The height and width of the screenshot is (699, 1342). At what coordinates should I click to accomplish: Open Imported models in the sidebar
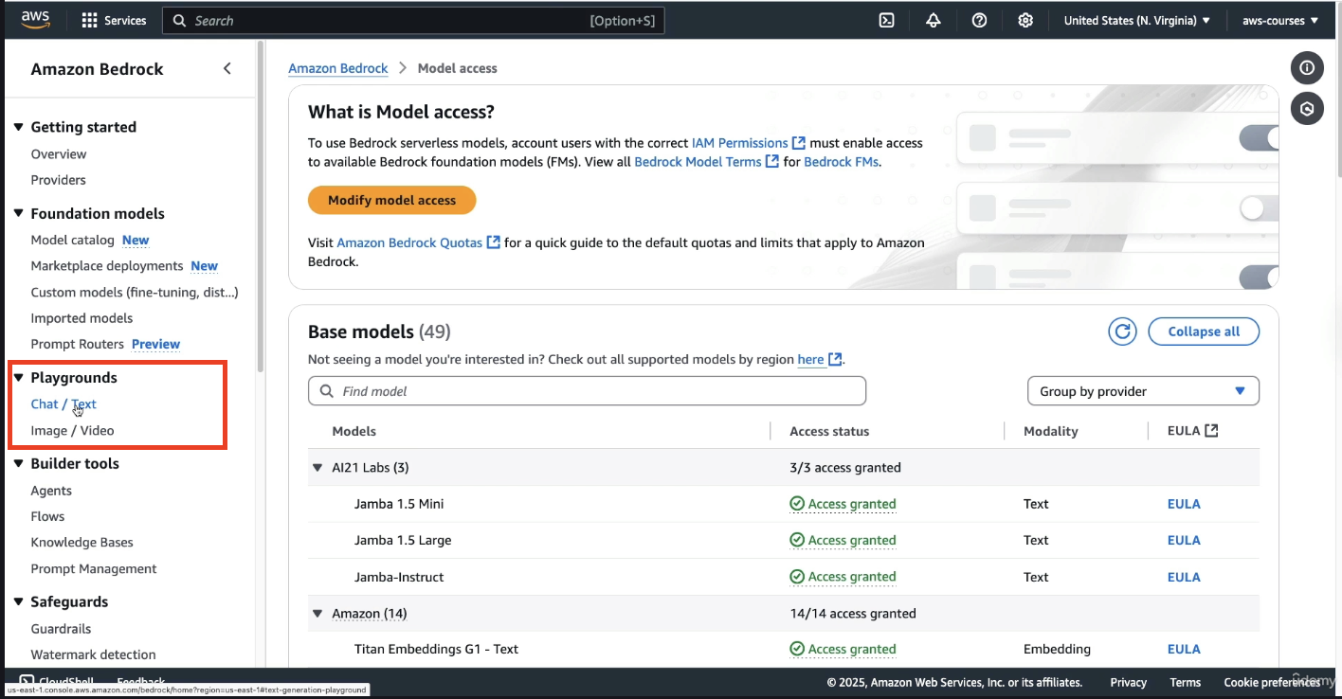82,318
